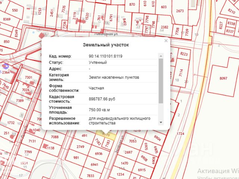Select parcel 7053 on the map
This screenshot has width=239, height=179.
pos(133,141)
